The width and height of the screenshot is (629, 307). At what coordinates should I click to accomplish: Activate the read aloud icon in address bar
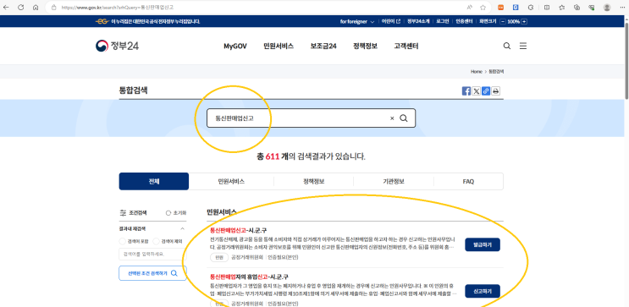(x=469, y=8)
